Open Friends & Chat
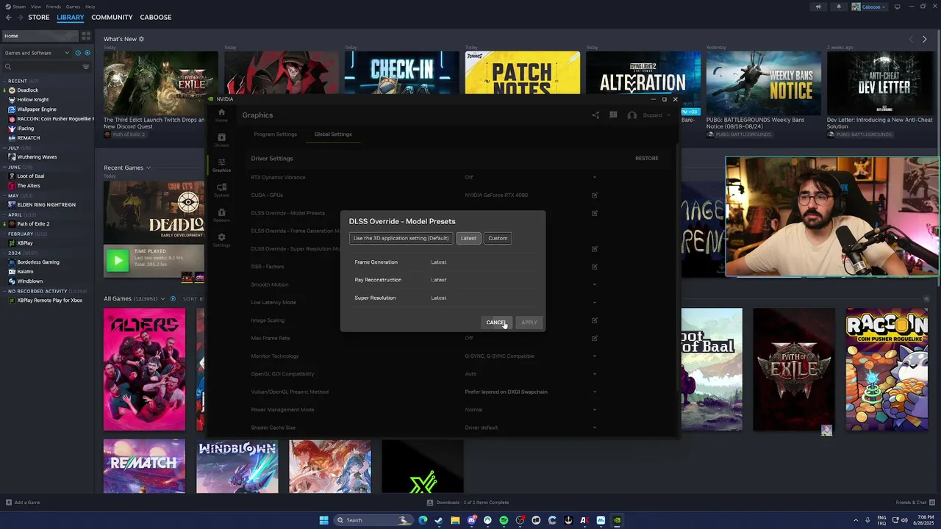The width and height of the screenshot is (941, 529). [x=915, y=503]
